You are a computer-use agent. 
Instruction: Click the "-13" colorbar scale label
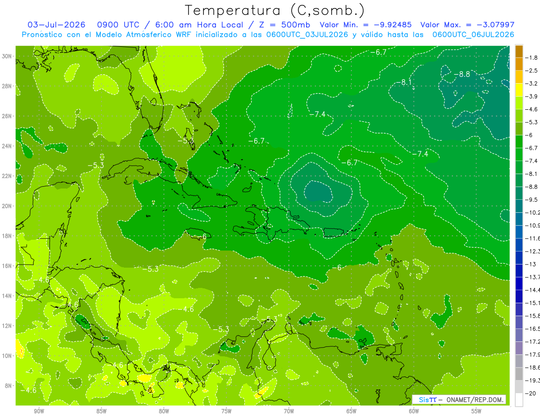531,264
